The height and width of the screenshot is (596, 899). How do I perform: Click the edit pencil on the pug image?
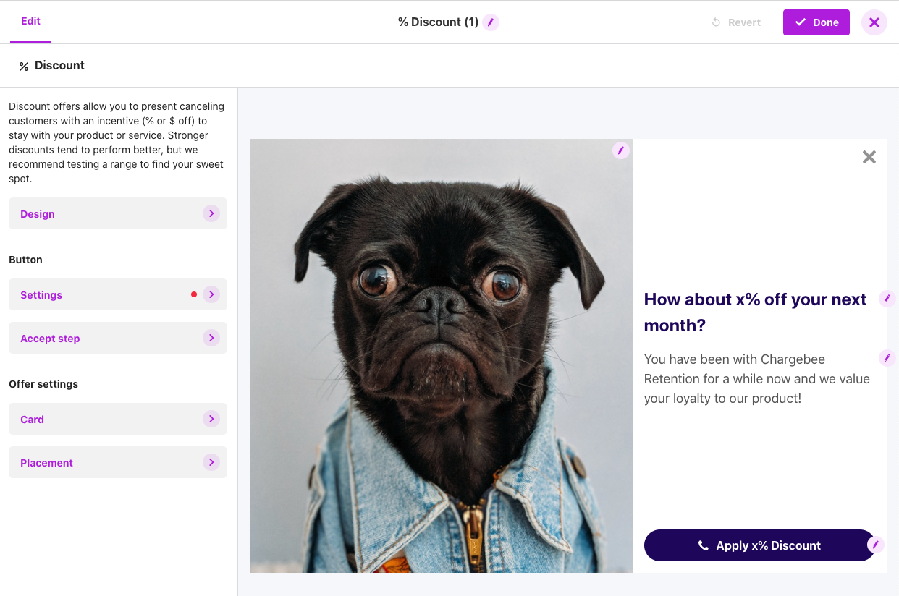[621, 150]
